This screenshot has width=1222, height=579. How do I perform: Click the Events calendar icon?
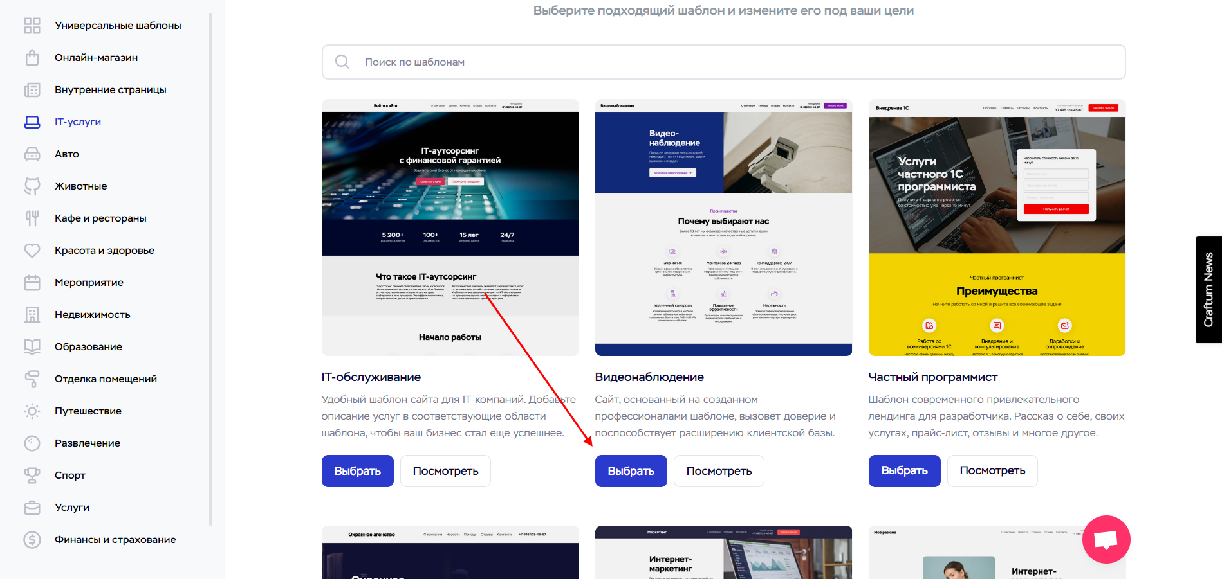coord(32,283)
